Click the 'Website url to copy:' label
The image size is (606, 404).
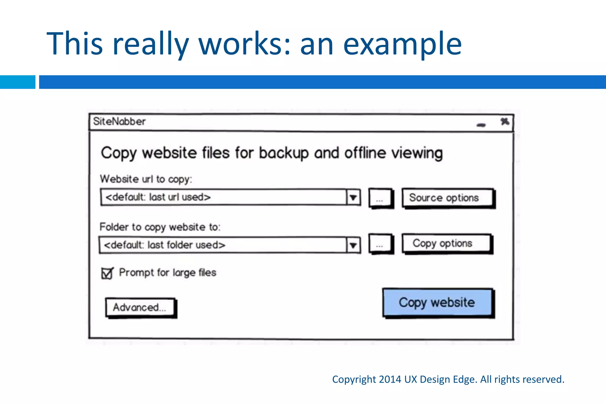point(146,179)
